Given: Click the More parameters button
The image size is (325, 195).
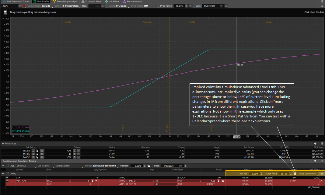Looking at the screenshot, I should (307, 173).
